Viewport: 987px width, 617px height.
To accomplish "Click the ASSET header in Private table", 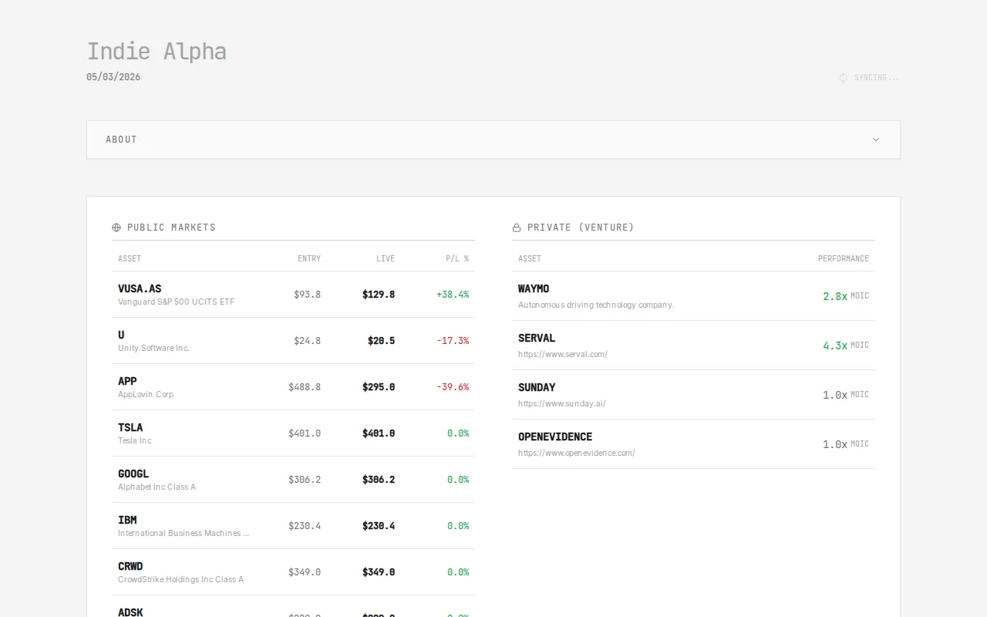I will click(530, 258).
